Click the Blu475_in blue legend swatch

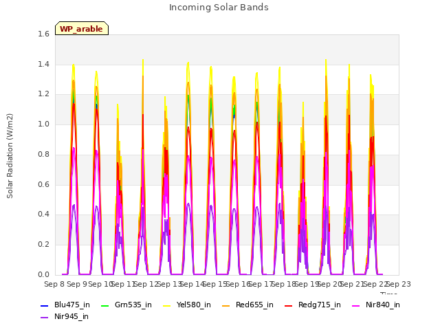44,305
